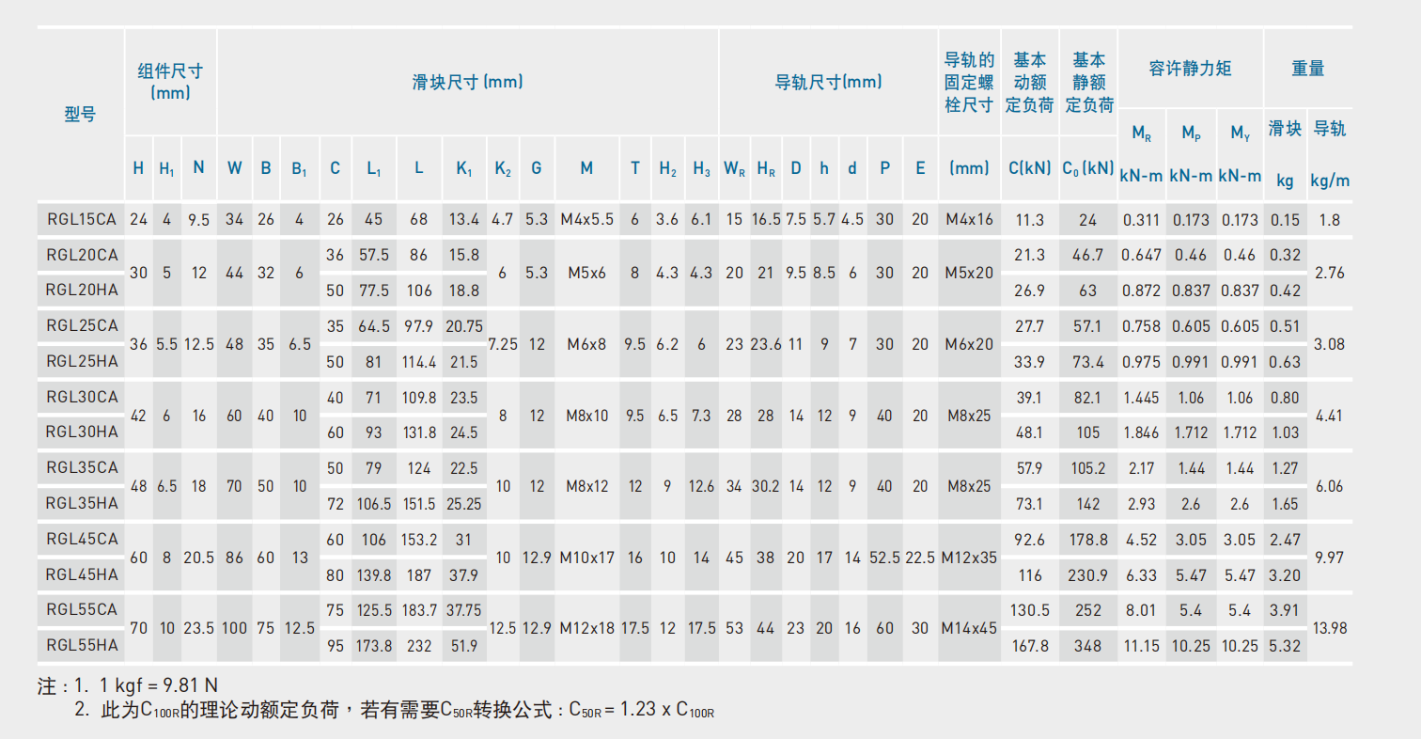Screen dimensions: 1421x739
Task: Click bolt size M4x16
Action: coord(969,220)
